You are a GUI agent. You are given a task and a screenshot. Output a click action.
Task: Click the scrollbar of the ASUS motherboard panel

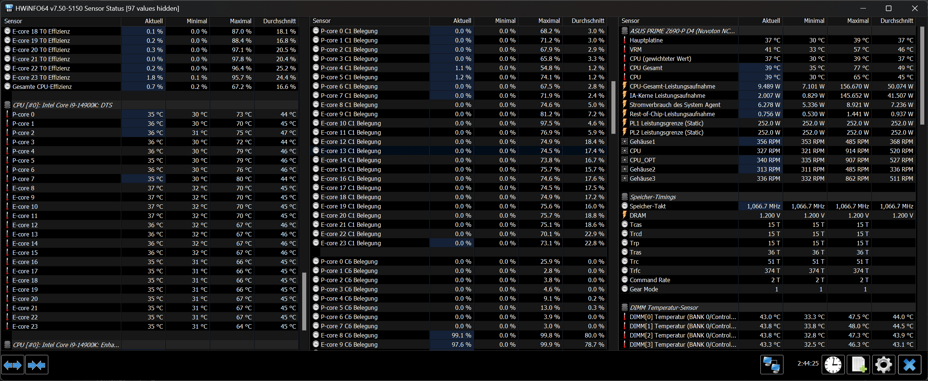point(922,76)
